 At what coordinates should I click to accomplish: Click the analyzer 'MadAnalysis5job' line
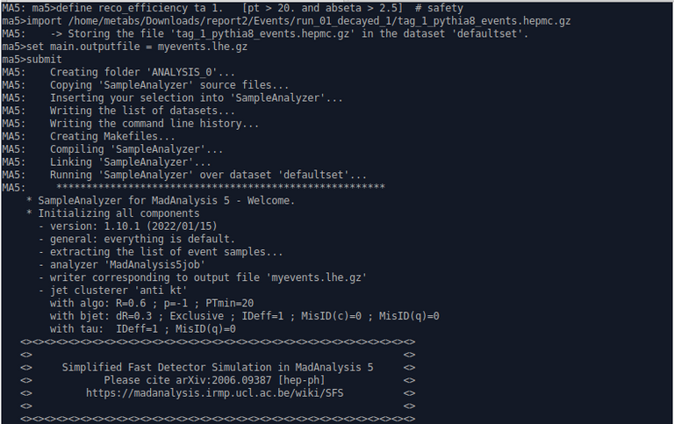122,264
